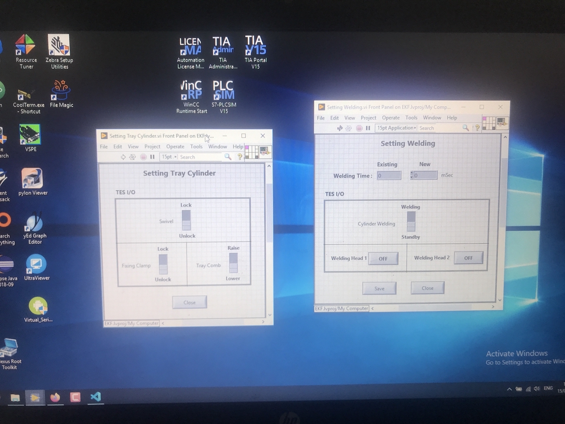The height and width of the screenshot is (424, 565).
Task: Set Swivel slider toward Lock
Action: click(186, 214)
